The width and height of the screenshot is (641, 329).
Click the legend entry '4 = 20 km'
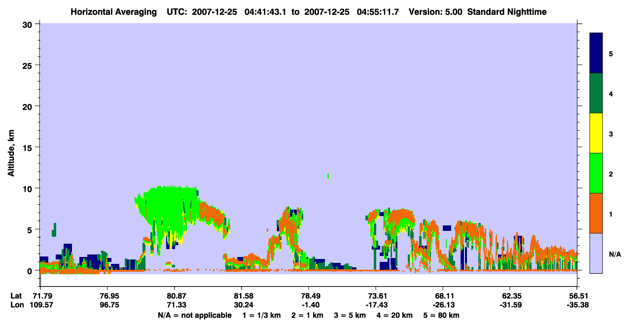[395, 315]
